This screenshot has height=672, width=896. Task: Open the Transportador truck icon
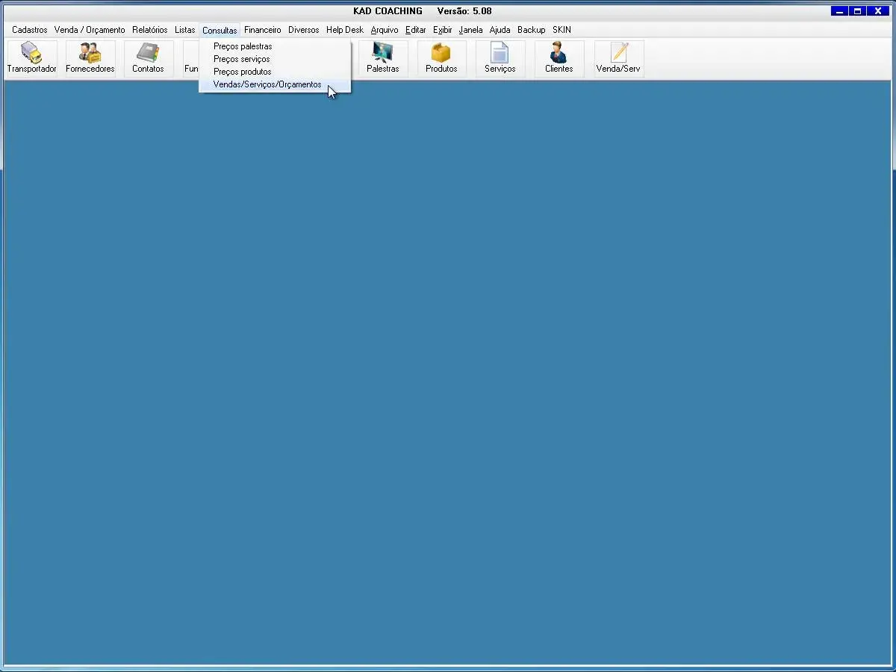coord(31,58)
